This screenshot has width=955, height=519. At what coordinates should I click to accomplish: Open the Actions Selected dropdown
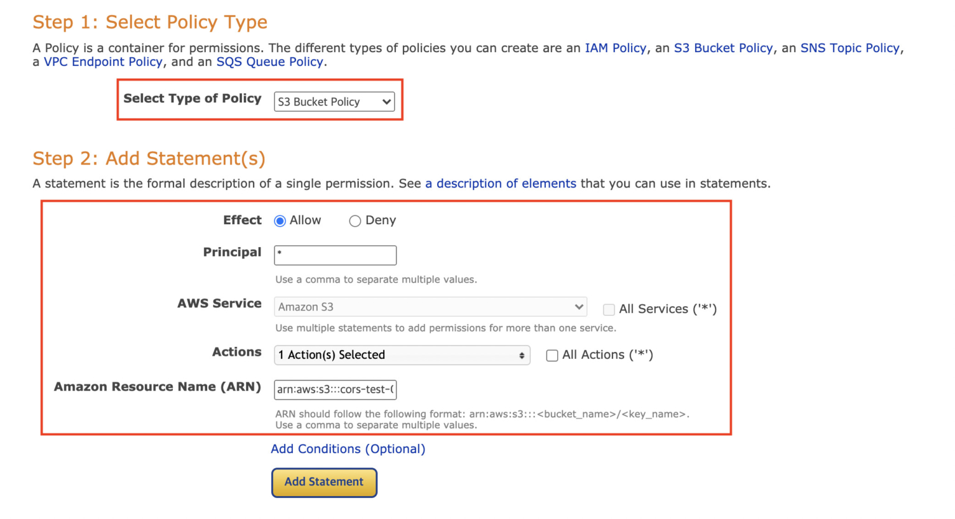coord(402,355)
